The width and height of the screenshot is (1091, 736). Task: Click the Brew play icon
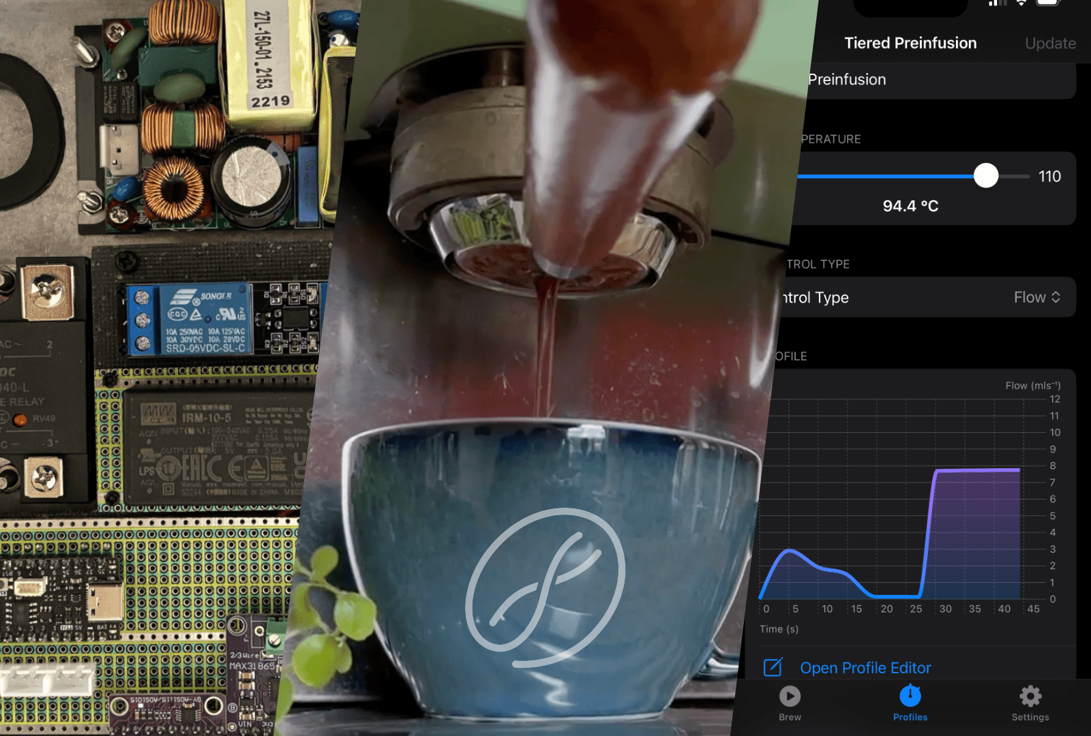[790, 696]
